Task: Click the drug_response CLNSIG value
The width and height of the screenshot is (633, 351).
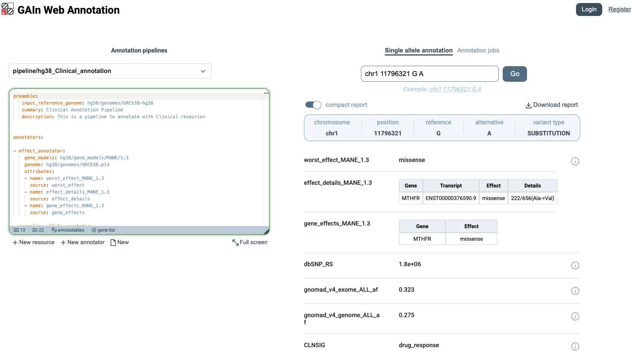Action: coord(419,345)
